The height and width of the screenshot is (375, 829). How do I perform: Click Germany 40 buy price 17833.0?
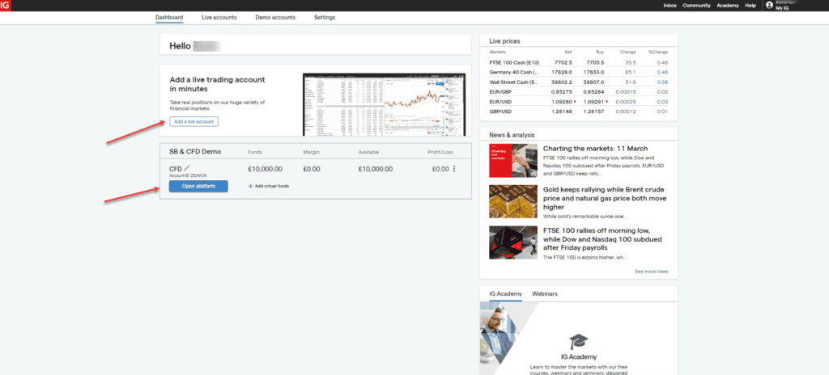593,72
